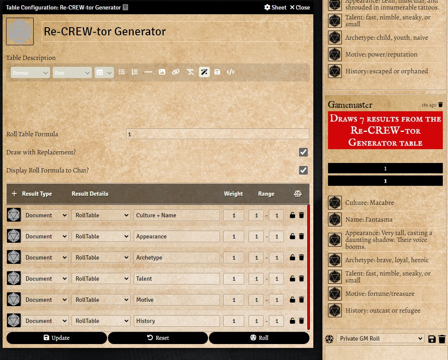Open Document type dropdown for Talent row
The width and height of the screenshot is (448, 360).
(45, 279)
